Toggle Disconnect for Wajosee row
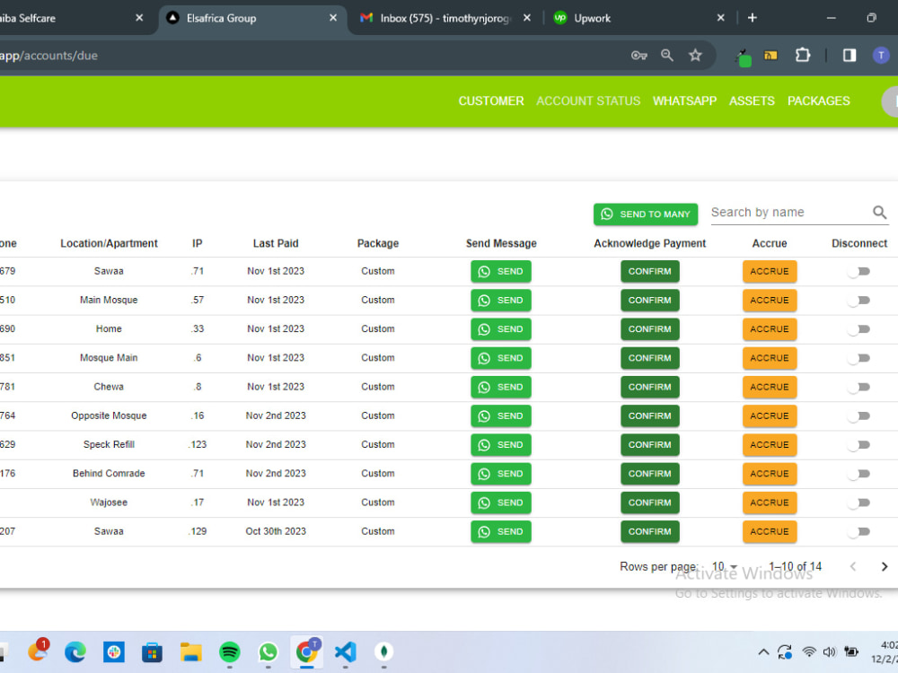Image resolution: width=898 pixels, height=673 pixels. pyautogui.click(x=859, y=503)
